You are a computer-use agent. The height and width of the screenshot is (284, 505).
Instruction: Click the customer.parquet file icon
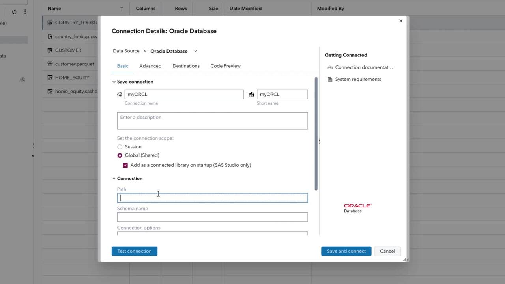tap(50, 64)
